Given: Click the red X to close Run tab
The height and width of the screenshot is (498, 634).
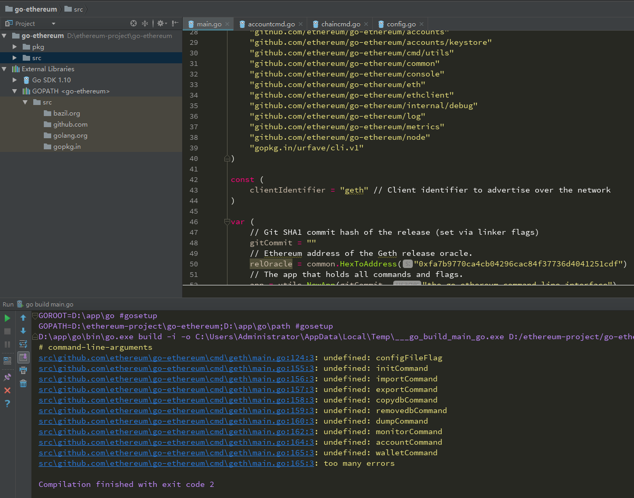Looking at the screenshot, I should [x=7, y=390].
